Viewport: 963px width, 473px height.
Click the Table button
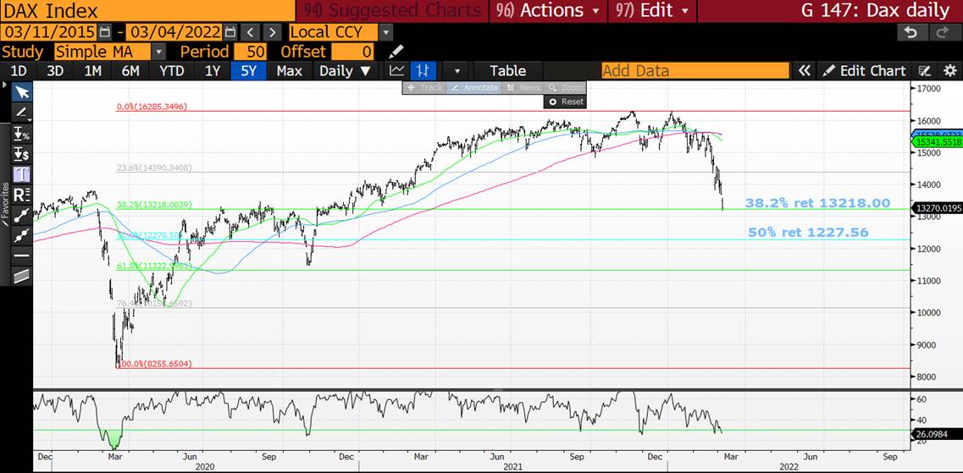[507, 70]
